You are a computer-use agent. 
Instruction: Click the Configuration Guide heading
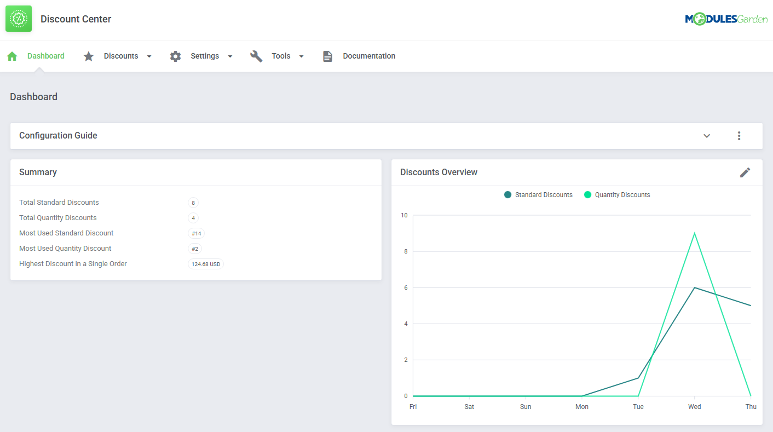tap(58, 136)
